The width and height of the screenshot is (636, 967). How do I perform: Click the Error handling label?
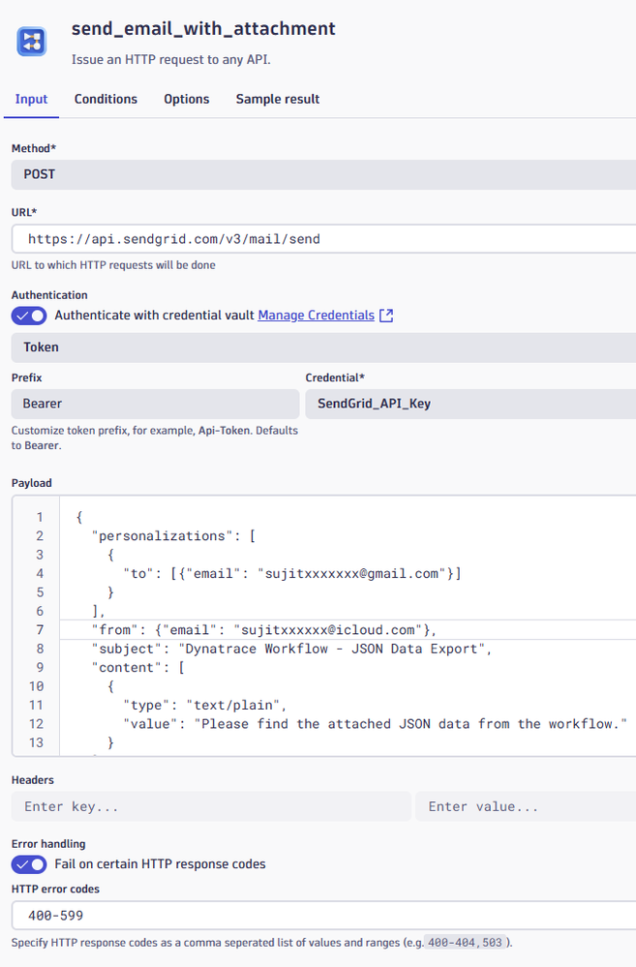48,844
